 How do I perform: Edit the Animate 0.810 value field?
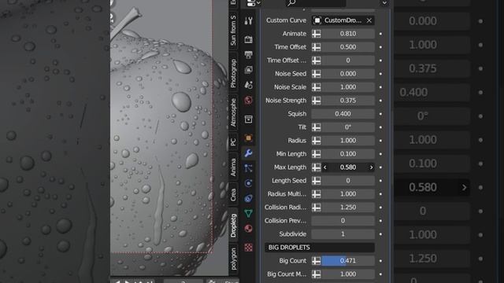click(x=348, y=34)
